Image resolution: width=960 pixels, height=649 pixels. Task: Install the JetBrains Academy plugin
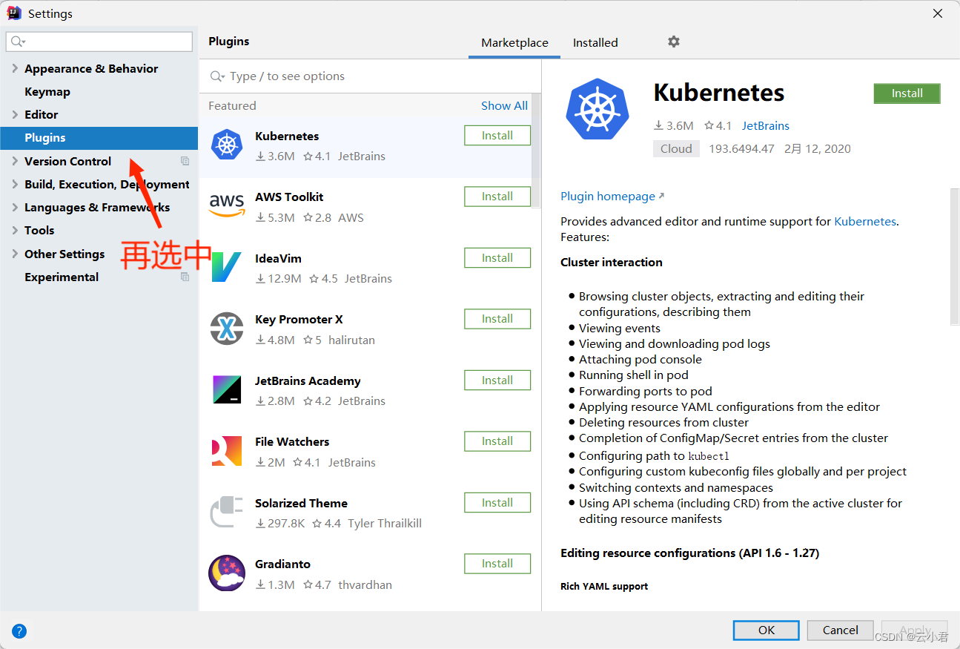[497, 380]
